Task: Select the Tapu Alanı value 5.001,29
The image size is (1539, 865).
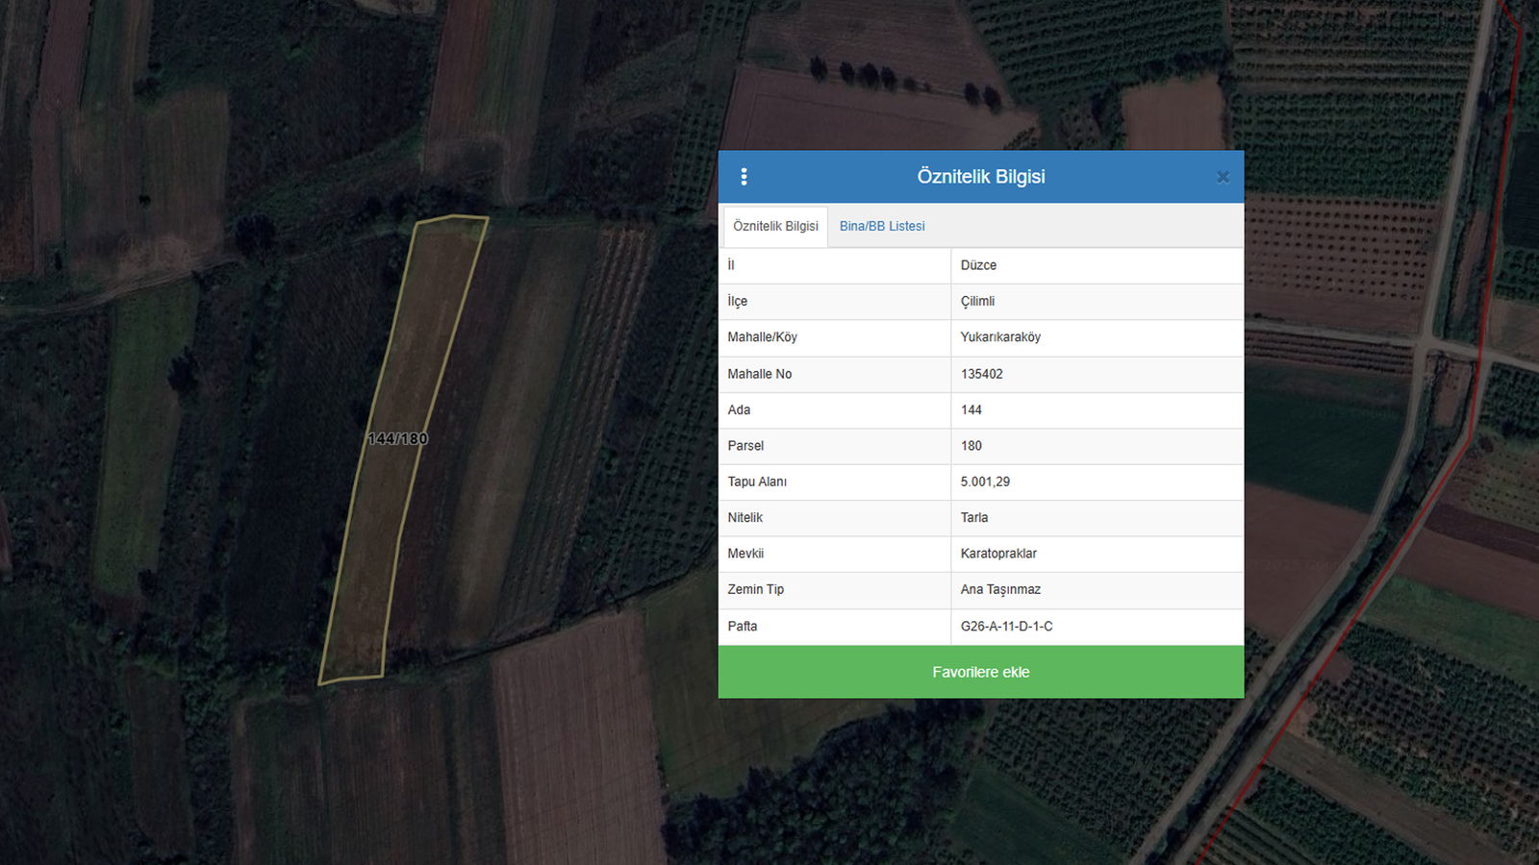Action: [x=985, y=482]
